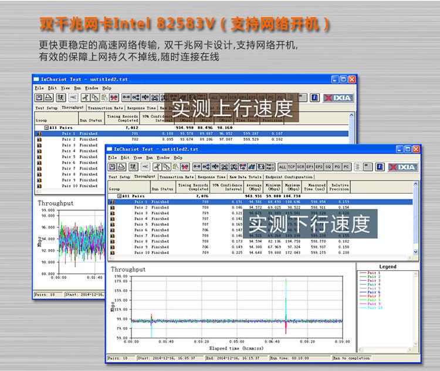
Task: Toggle PC filter button in front window
Action: tap(346, 167)
